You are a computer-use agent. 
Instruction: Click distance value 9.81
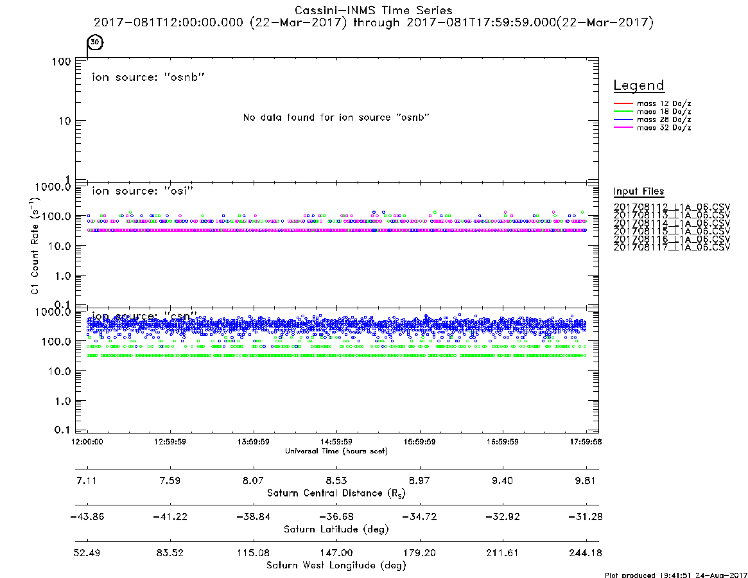[x=586, y=480]
